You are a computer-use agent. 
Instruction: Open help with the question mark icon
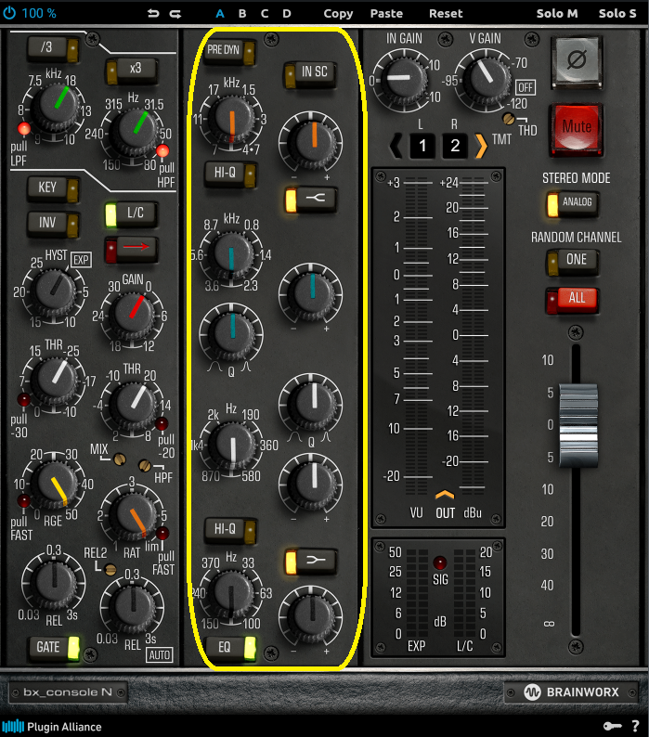635,726
